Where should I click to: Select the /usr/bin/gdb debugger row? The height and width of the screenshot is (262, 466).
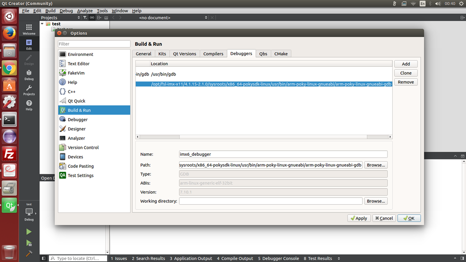pos(264,74)
